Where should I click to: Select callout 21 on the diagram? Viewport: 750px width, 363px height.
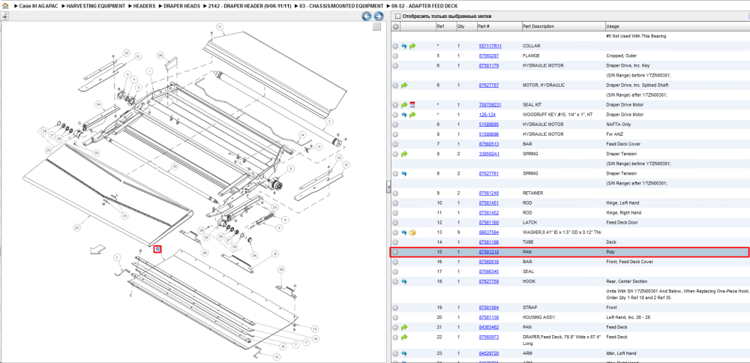(220, 27)
